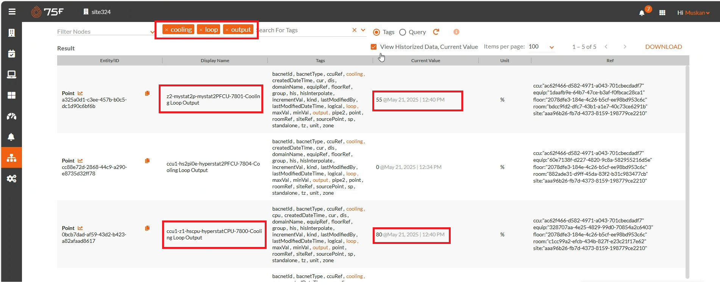Click the Ref column header

click(610, 60)
